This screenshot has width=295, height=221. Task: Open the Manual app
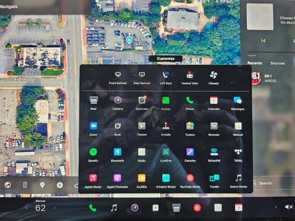[x=238, y=129]
